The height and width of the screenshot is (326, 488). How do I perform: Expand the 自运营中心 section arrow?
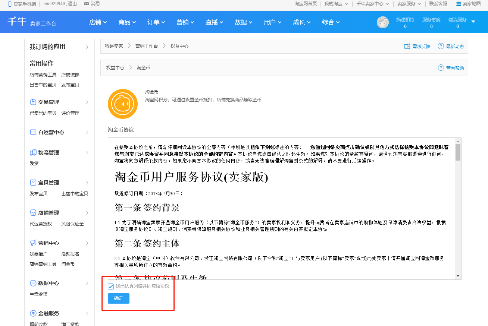pyautogui.click(x=87, y=132)
